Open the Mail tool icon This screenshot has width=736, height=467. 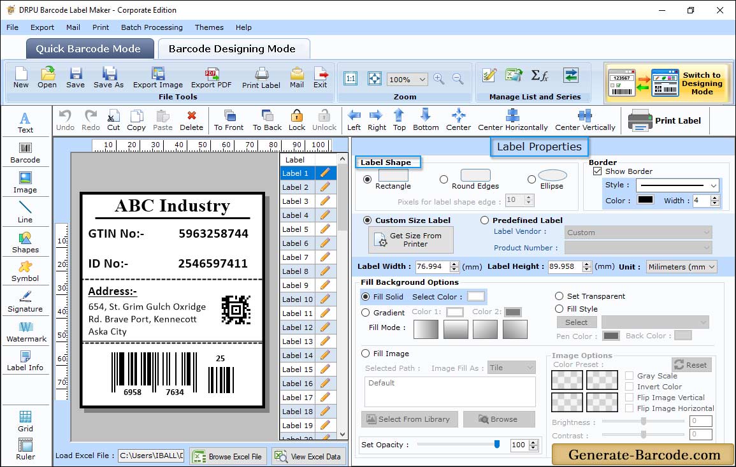pos(297,78)
